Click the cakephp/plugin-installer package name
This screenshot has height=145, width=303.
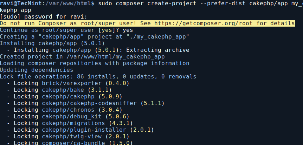[84, 130]
